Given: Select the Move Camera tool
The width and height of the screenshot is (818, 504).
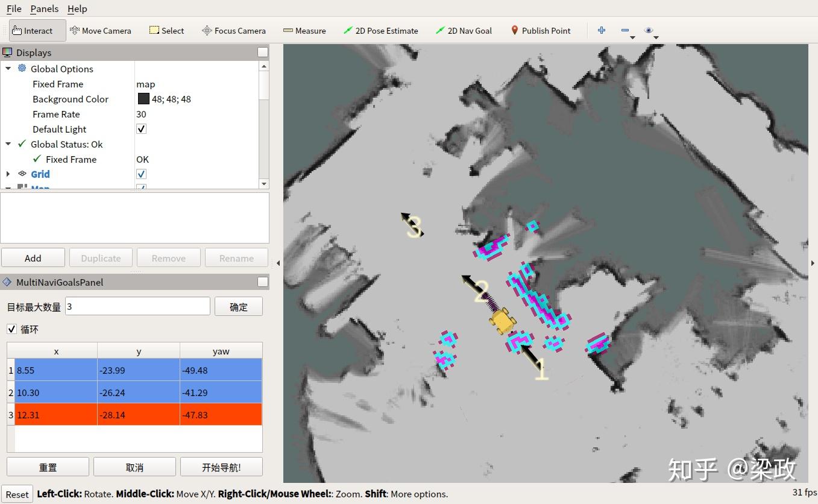Looking at the screenshot, I should click(100, 31).
